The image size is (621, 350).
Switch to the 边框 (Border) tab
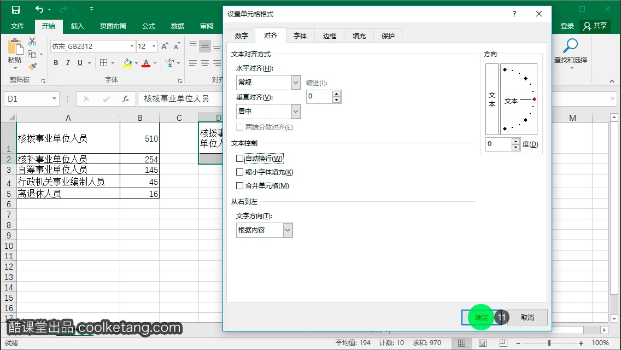pos(329,36)
